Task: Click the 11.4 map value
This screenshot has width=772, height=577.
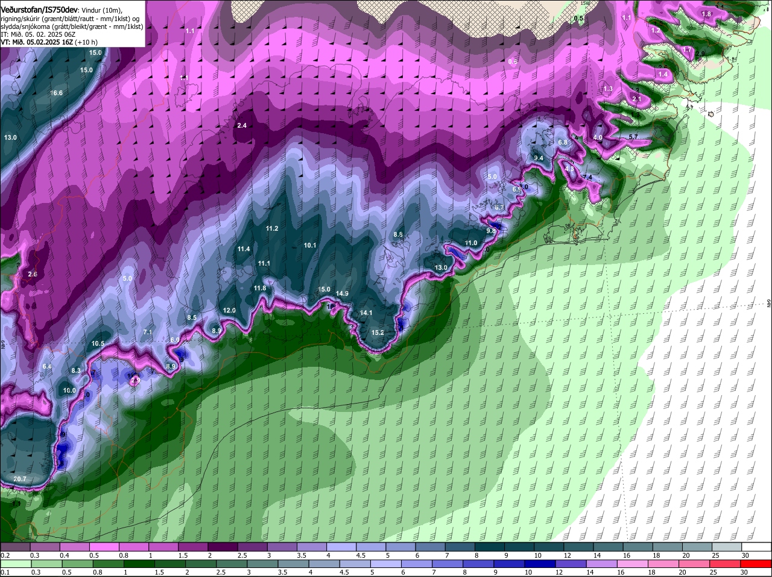Action: point(244,249)
